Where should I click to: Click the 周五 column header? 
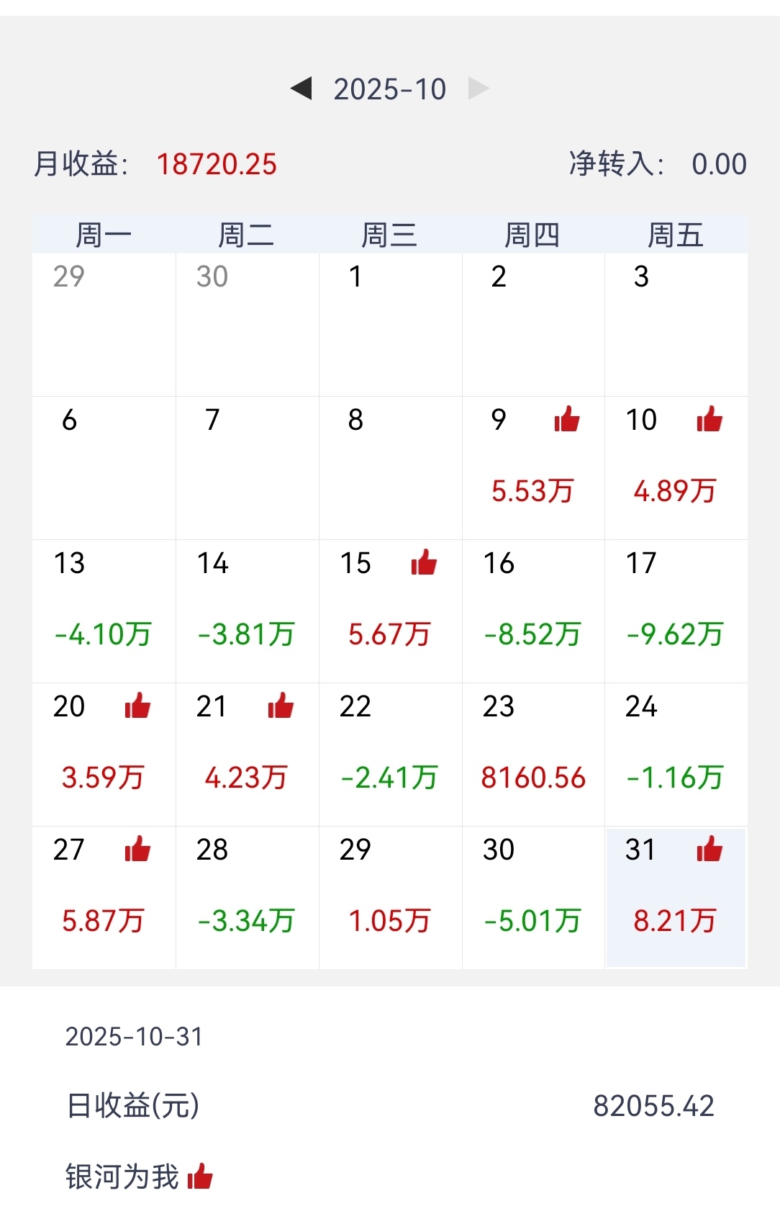point(675,235)
